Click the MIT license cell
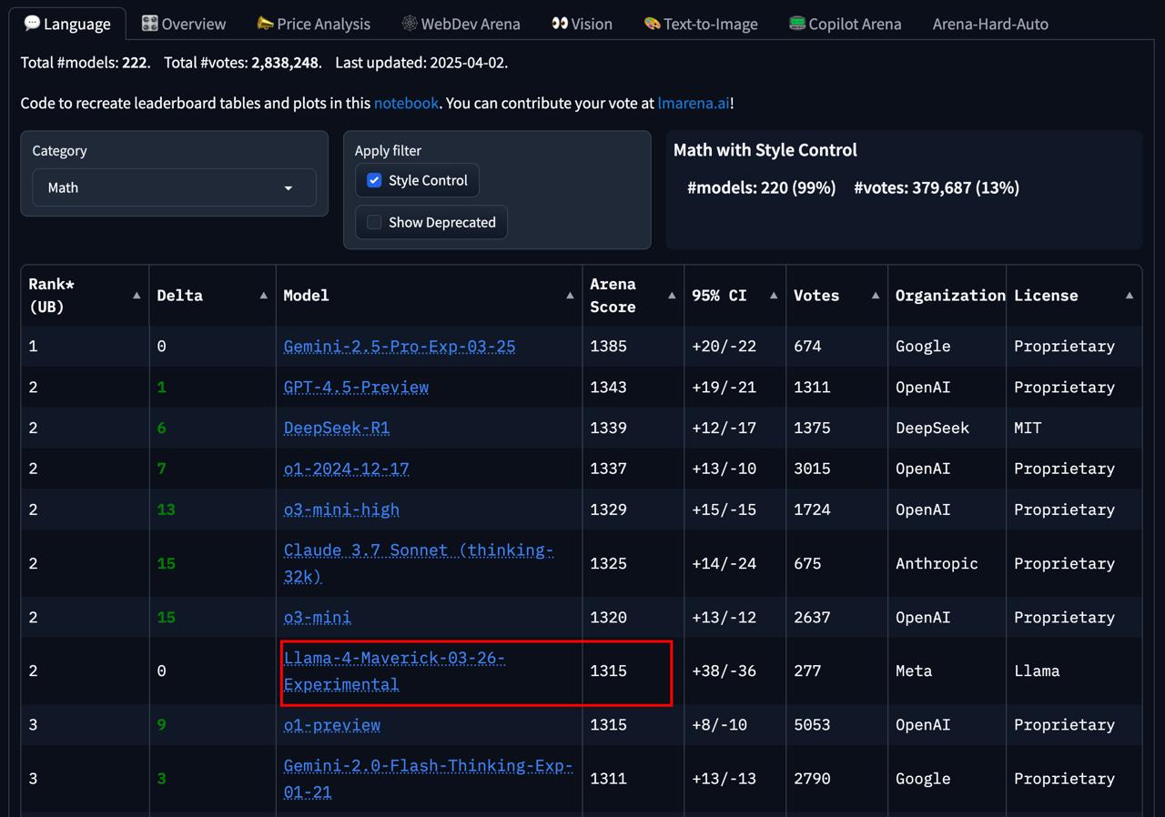Screen dimensions: 1165x817 pos(1074,428)
